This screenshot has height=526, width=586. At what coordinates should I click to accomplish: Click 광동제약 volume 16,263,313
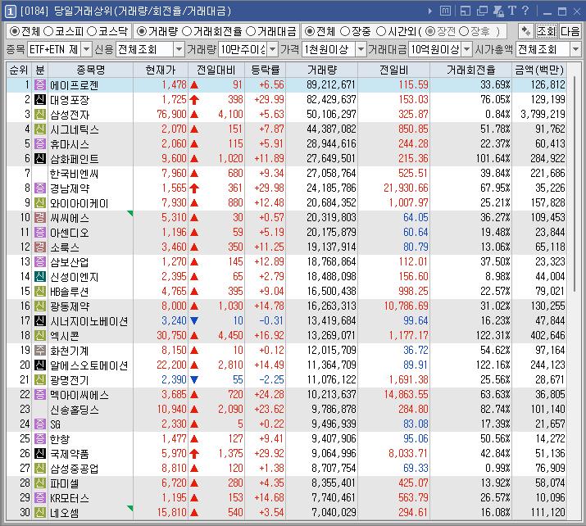click(x=331, y=306)
